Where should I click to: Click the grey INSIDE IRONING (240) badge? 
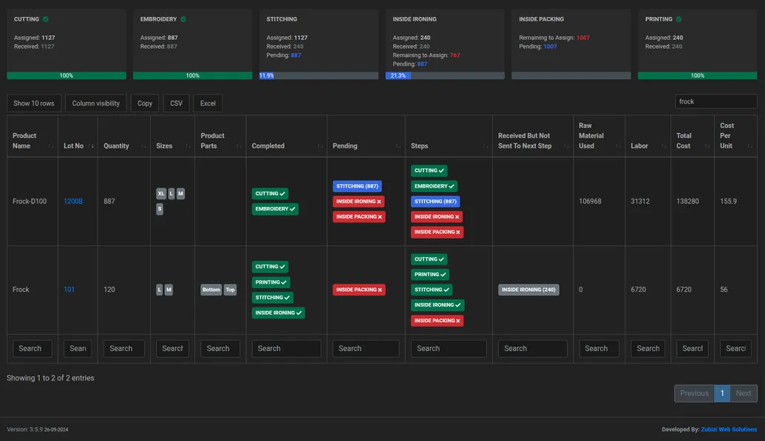528,290
